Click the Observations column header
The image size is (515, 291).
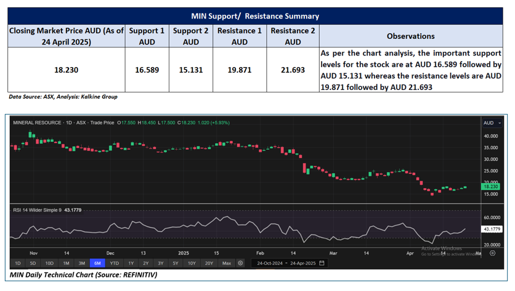[410, 36]
